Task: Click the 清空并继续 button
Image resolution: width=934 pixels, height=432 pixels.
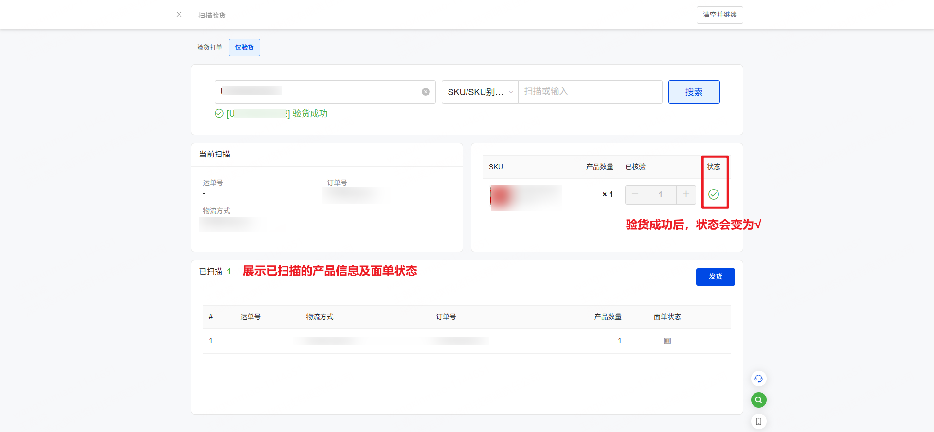Action: (x=719, y=15)
